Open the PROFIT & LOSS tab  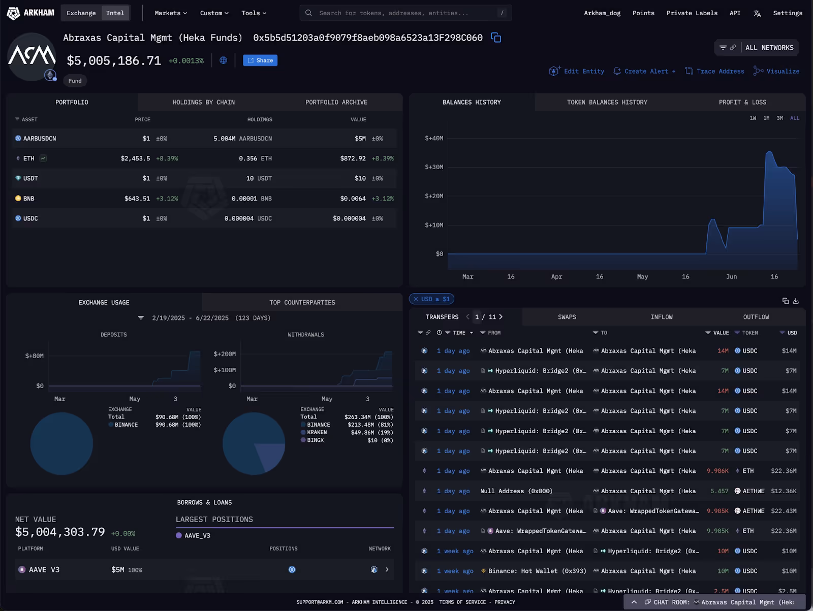pos(742,102)
